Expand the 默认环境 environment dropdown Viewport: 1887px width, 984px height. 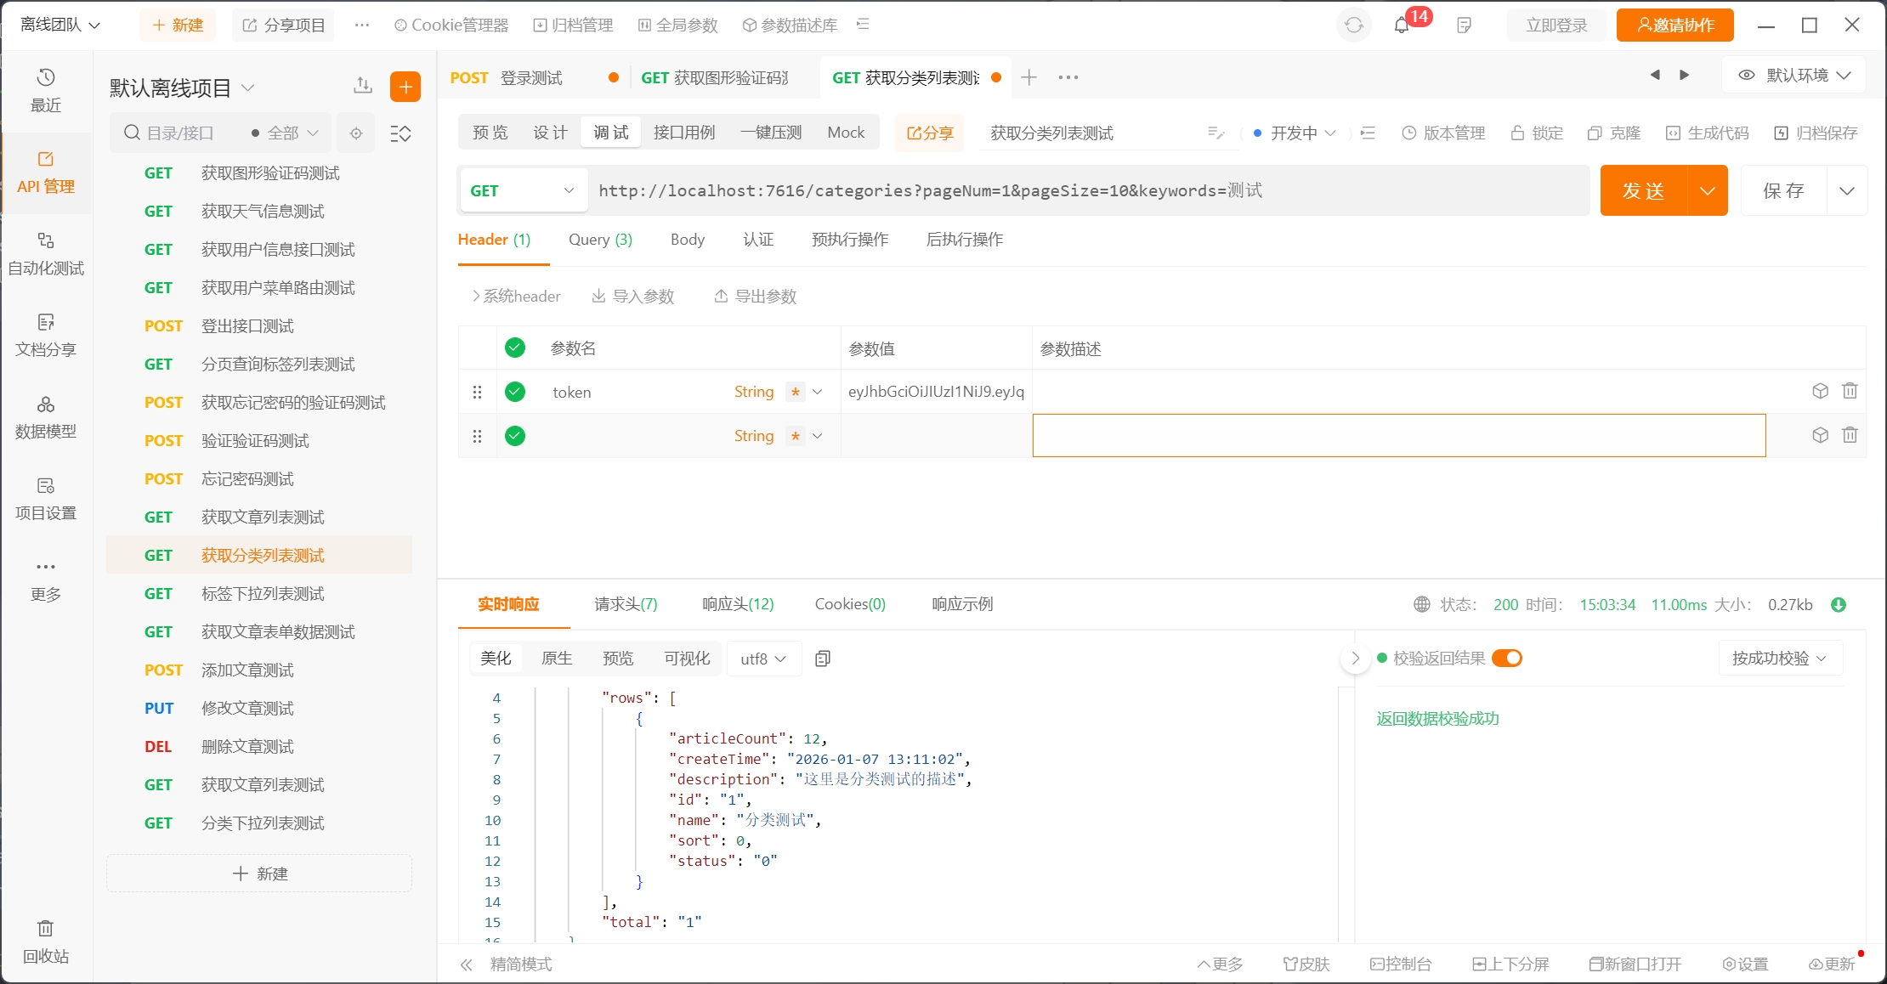[1794, 76]
